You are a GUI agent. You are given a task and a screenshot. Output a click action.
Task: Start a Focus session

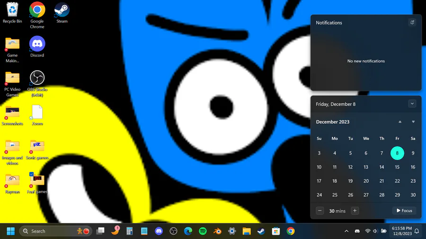[404, 211]
